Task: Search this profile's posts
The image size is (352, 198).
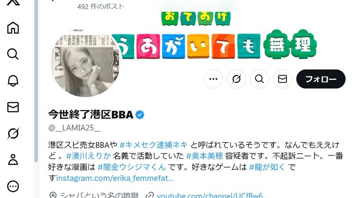Action: (259, 79)
